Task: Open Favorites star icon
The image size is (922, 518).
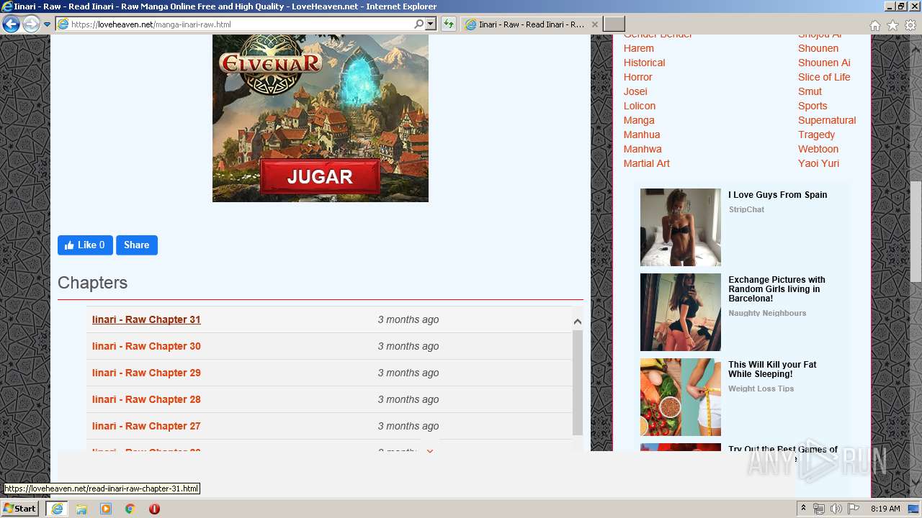Action: [x=892, y=25]
